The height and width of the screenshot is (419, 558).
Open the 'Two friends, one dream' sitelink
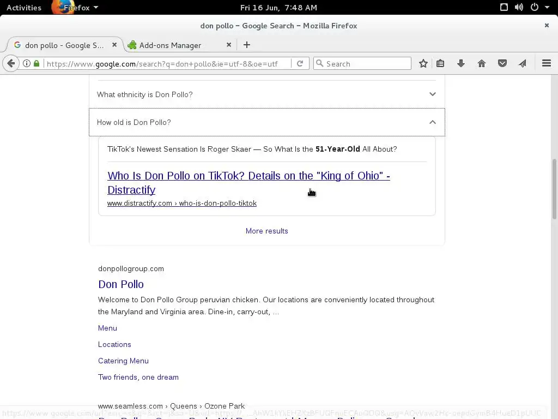(x=138, y=378)
